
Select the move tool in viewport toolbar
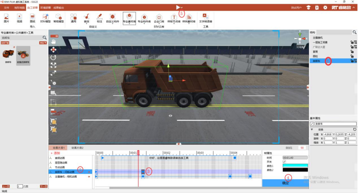53,50
